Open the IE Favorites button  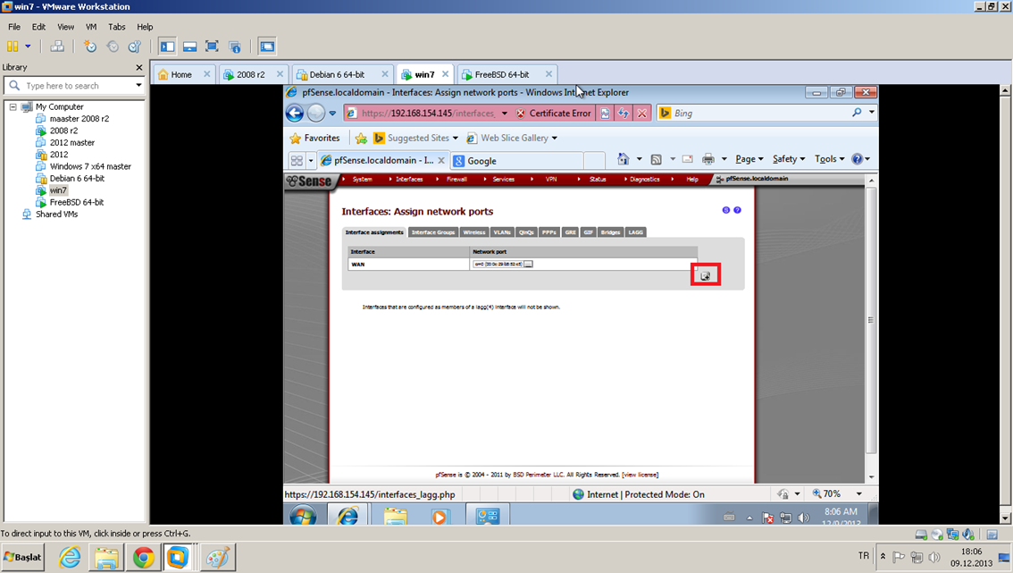coord(314,138)
